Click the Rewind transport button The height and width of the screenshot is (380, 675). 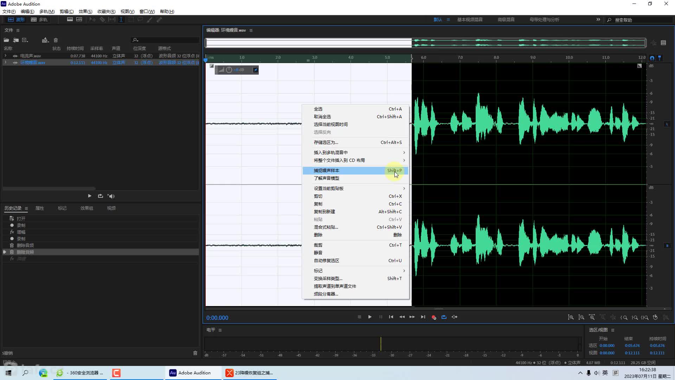point(402,317)
